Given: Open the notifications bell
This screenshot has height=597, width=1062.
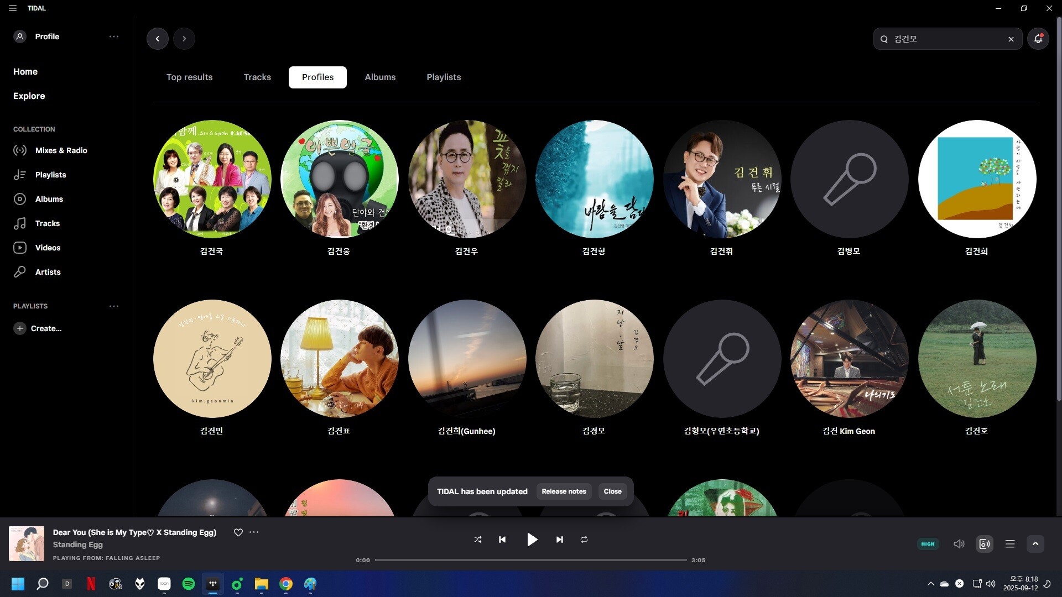Looking at the screenshot, I should (x=1038, y=39).
